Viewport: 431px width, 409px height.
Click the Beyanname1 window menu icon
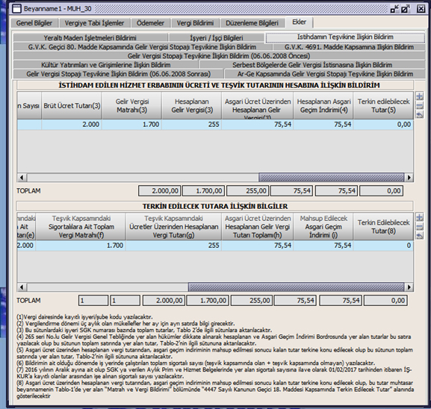tap(16, 9)
